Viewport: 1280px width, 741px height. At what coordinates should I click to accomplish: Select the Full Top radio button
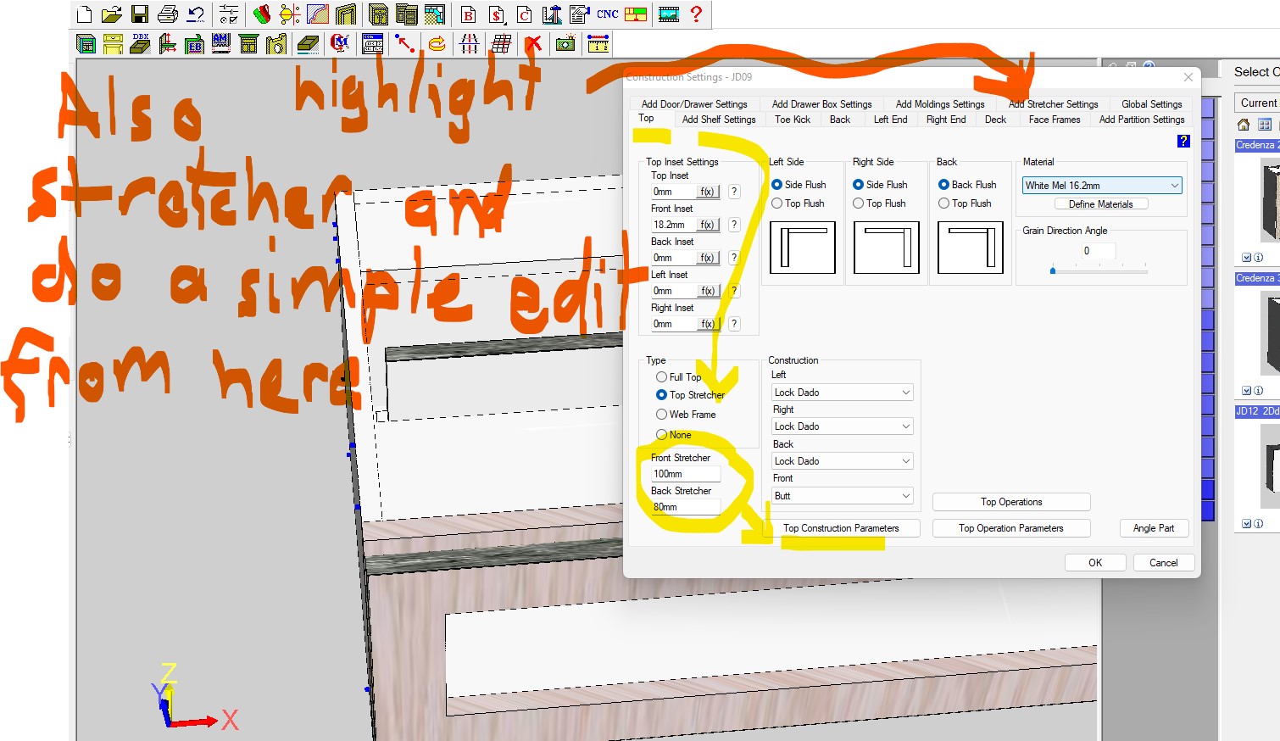(662, 377)
